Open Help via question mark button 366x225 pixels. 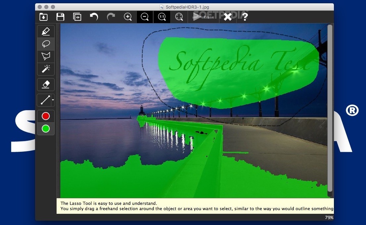pyautogui.click(x=245, y=16)
